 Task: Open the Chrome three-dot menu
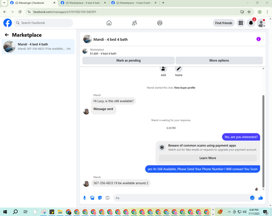tap(267, 12)
